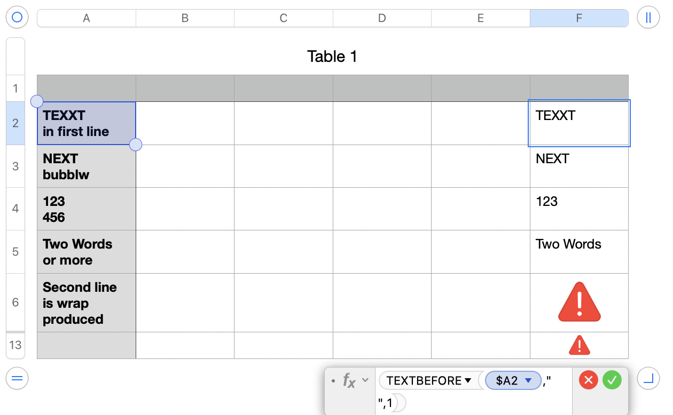This screenshot has width=673, height=415.
Task: Expand the chevron next to fx
Action: [x=365, y=380]
